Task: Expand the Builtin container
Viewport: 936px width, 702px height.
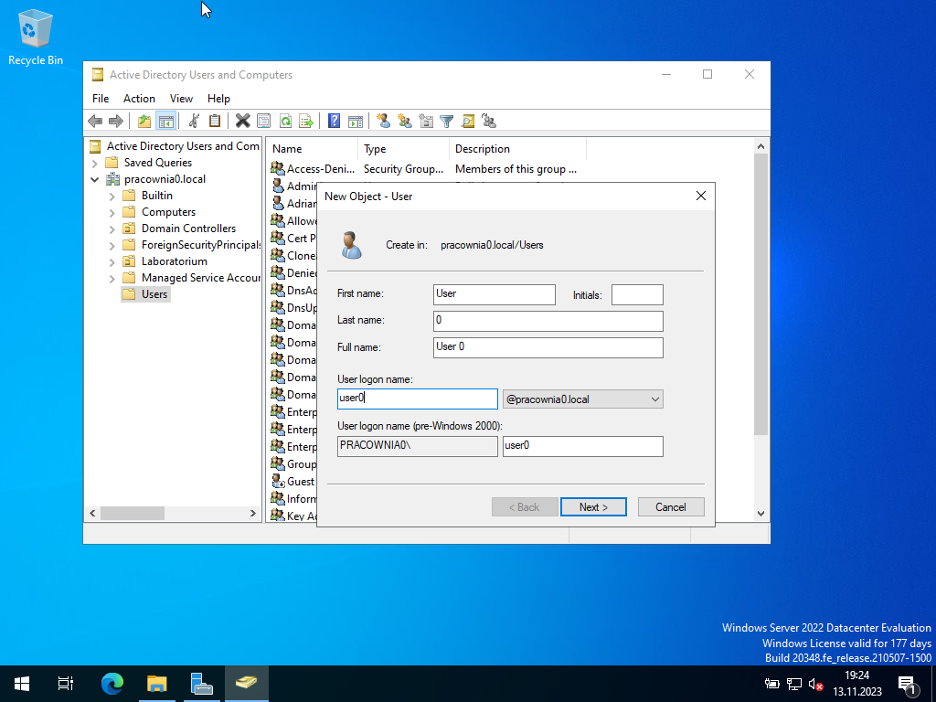Action: point(112,196)
